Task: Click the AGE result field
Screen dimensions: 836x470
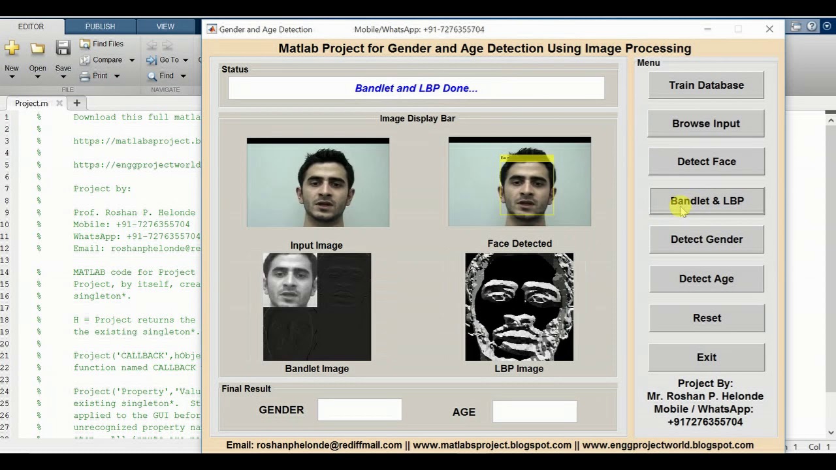Action: (535, 411)
